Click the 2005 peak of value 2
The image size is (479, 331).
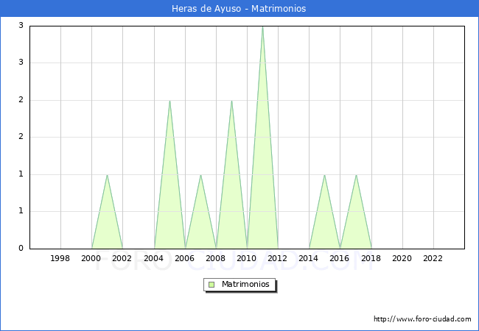coord(169,101)
